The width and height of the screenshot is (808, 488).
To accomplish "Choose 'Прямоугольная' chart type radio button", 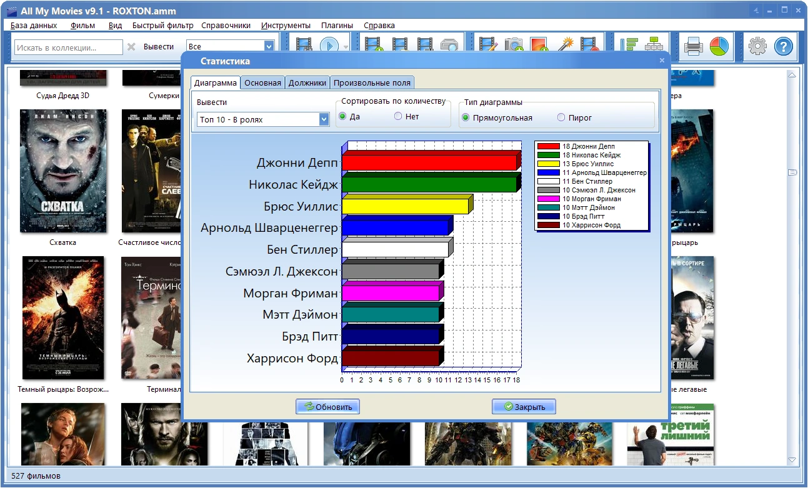I will [466, 117].
